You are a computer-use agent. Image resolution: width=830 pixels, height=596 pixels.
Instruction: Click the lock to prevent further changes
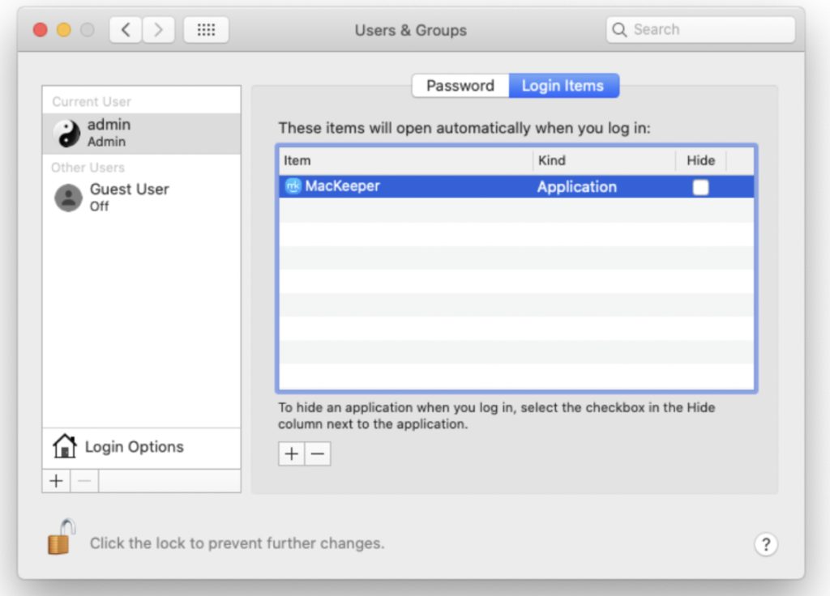60,538
